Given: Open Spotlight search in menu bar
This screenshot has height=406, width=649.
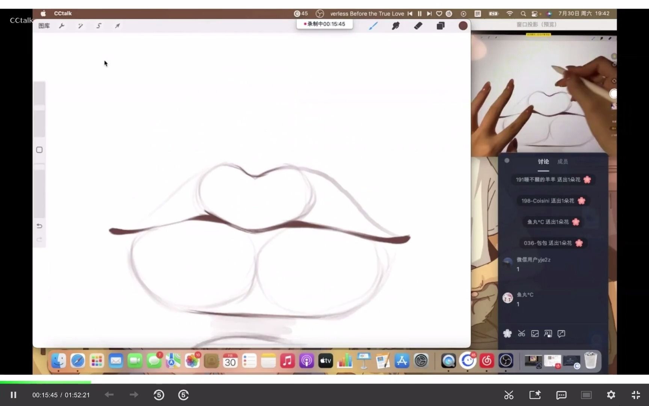Looking at the screenshot, I should pyautogui.click(x=523, y=14).
